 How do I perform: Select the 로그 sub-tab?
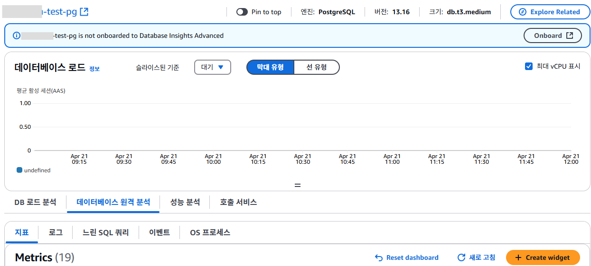pyautogui.click(x=56, y=232)
